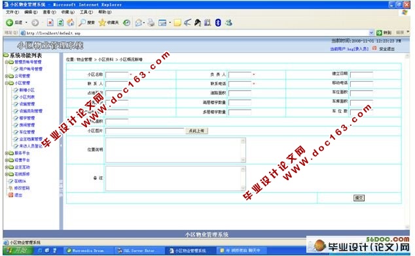Click in the 道路面积 input field

tap(240, 93)
